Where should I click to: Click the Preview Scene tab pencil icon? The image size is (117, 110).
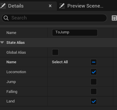pyautogui.click(x=62, y=6)
